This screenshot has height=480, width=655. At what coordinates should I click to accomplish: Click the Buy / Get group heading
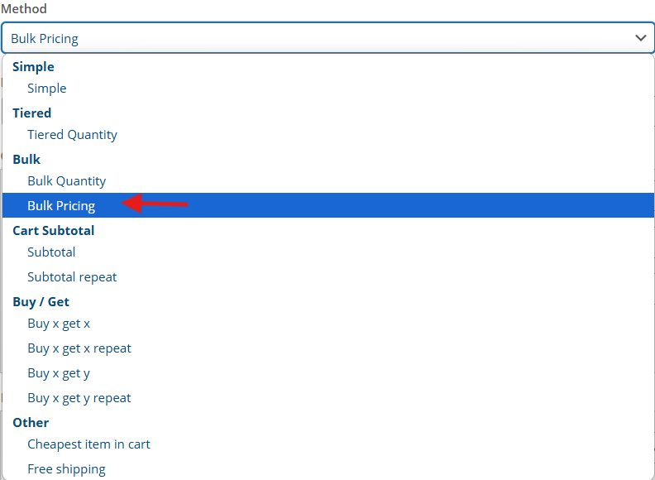tap(41, 302)
